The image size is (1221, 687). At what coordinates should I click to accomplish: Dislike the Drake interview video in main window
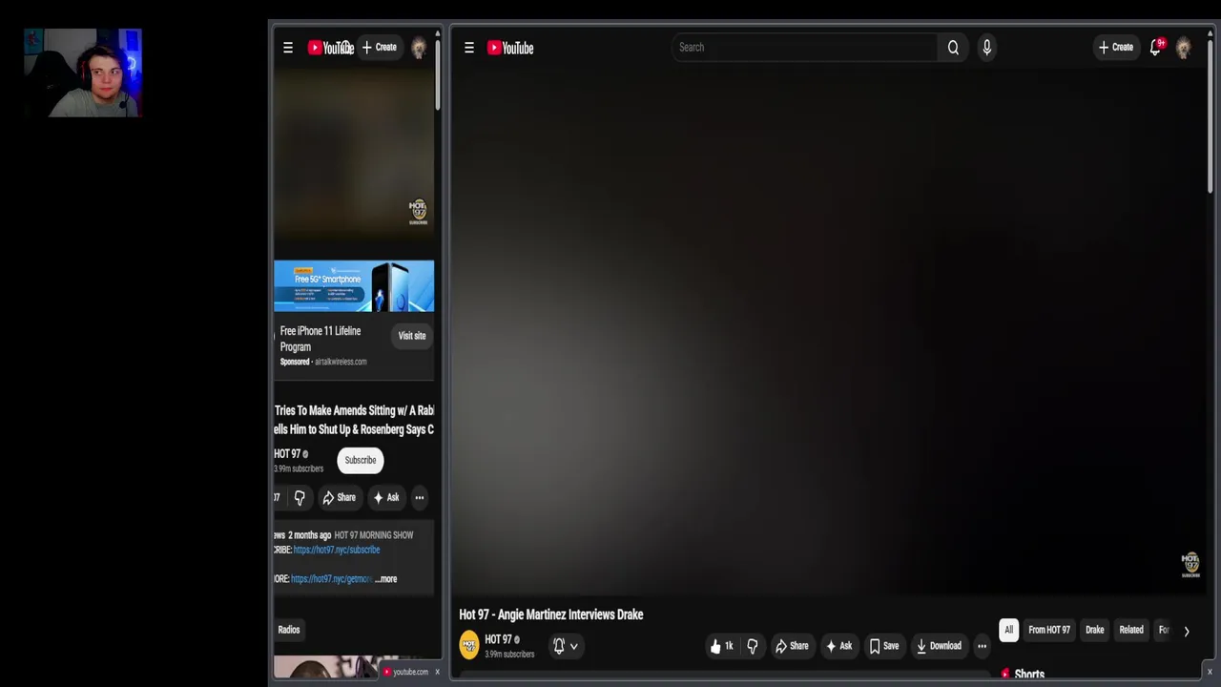[x=752, y=646]
